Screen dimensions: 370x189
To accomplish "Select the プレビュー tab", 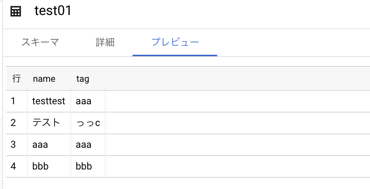I will pyautogui.click(x=175, y=42).
